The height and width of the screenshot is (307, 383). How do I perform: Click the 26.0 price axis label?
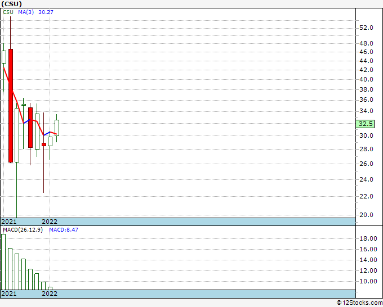(x=367, y=164)
